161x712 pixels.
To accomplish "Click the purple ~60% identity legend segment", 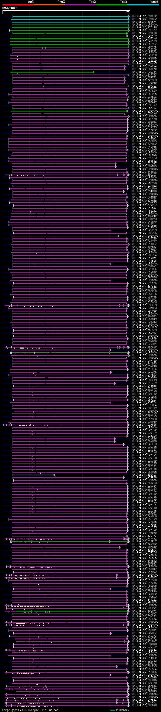I will click(81, 5).
